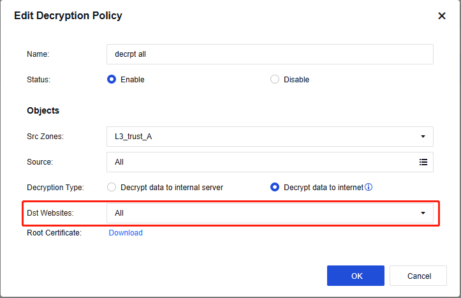Select the Disable status radio button

pyautogui.click(x=275, y=80)
